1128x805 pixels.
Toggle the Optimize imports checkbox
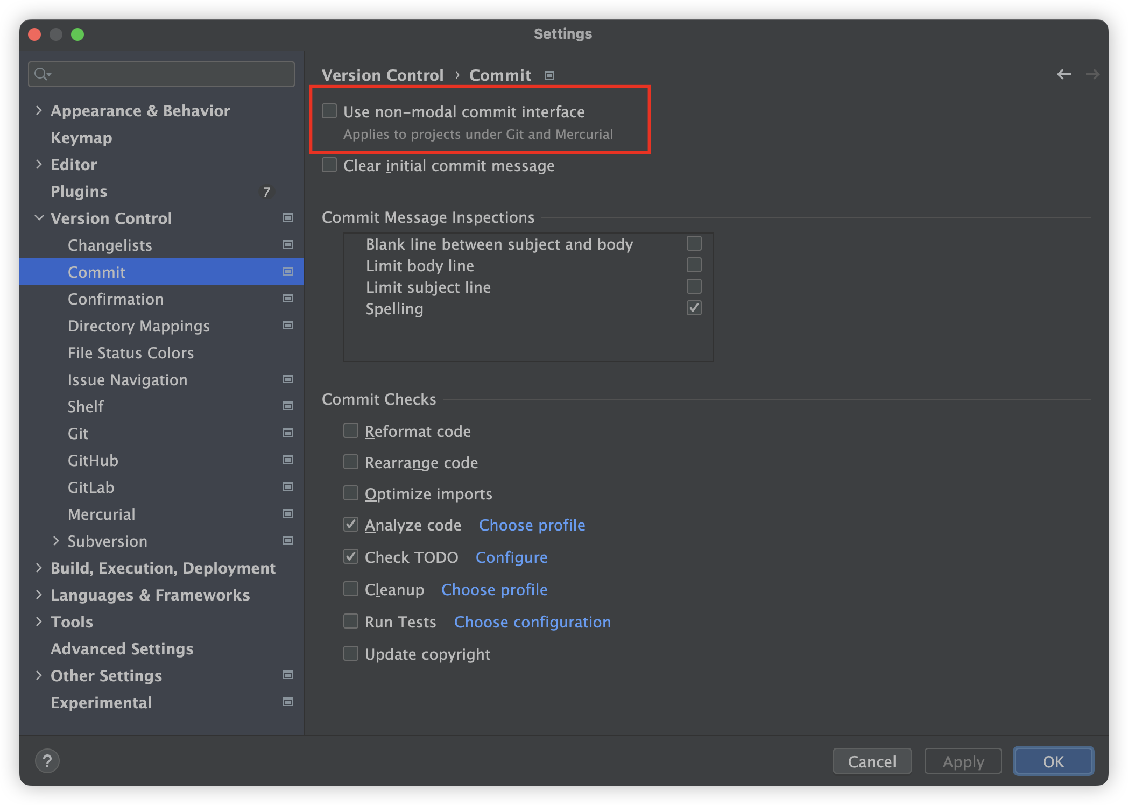tap(351, 493)
